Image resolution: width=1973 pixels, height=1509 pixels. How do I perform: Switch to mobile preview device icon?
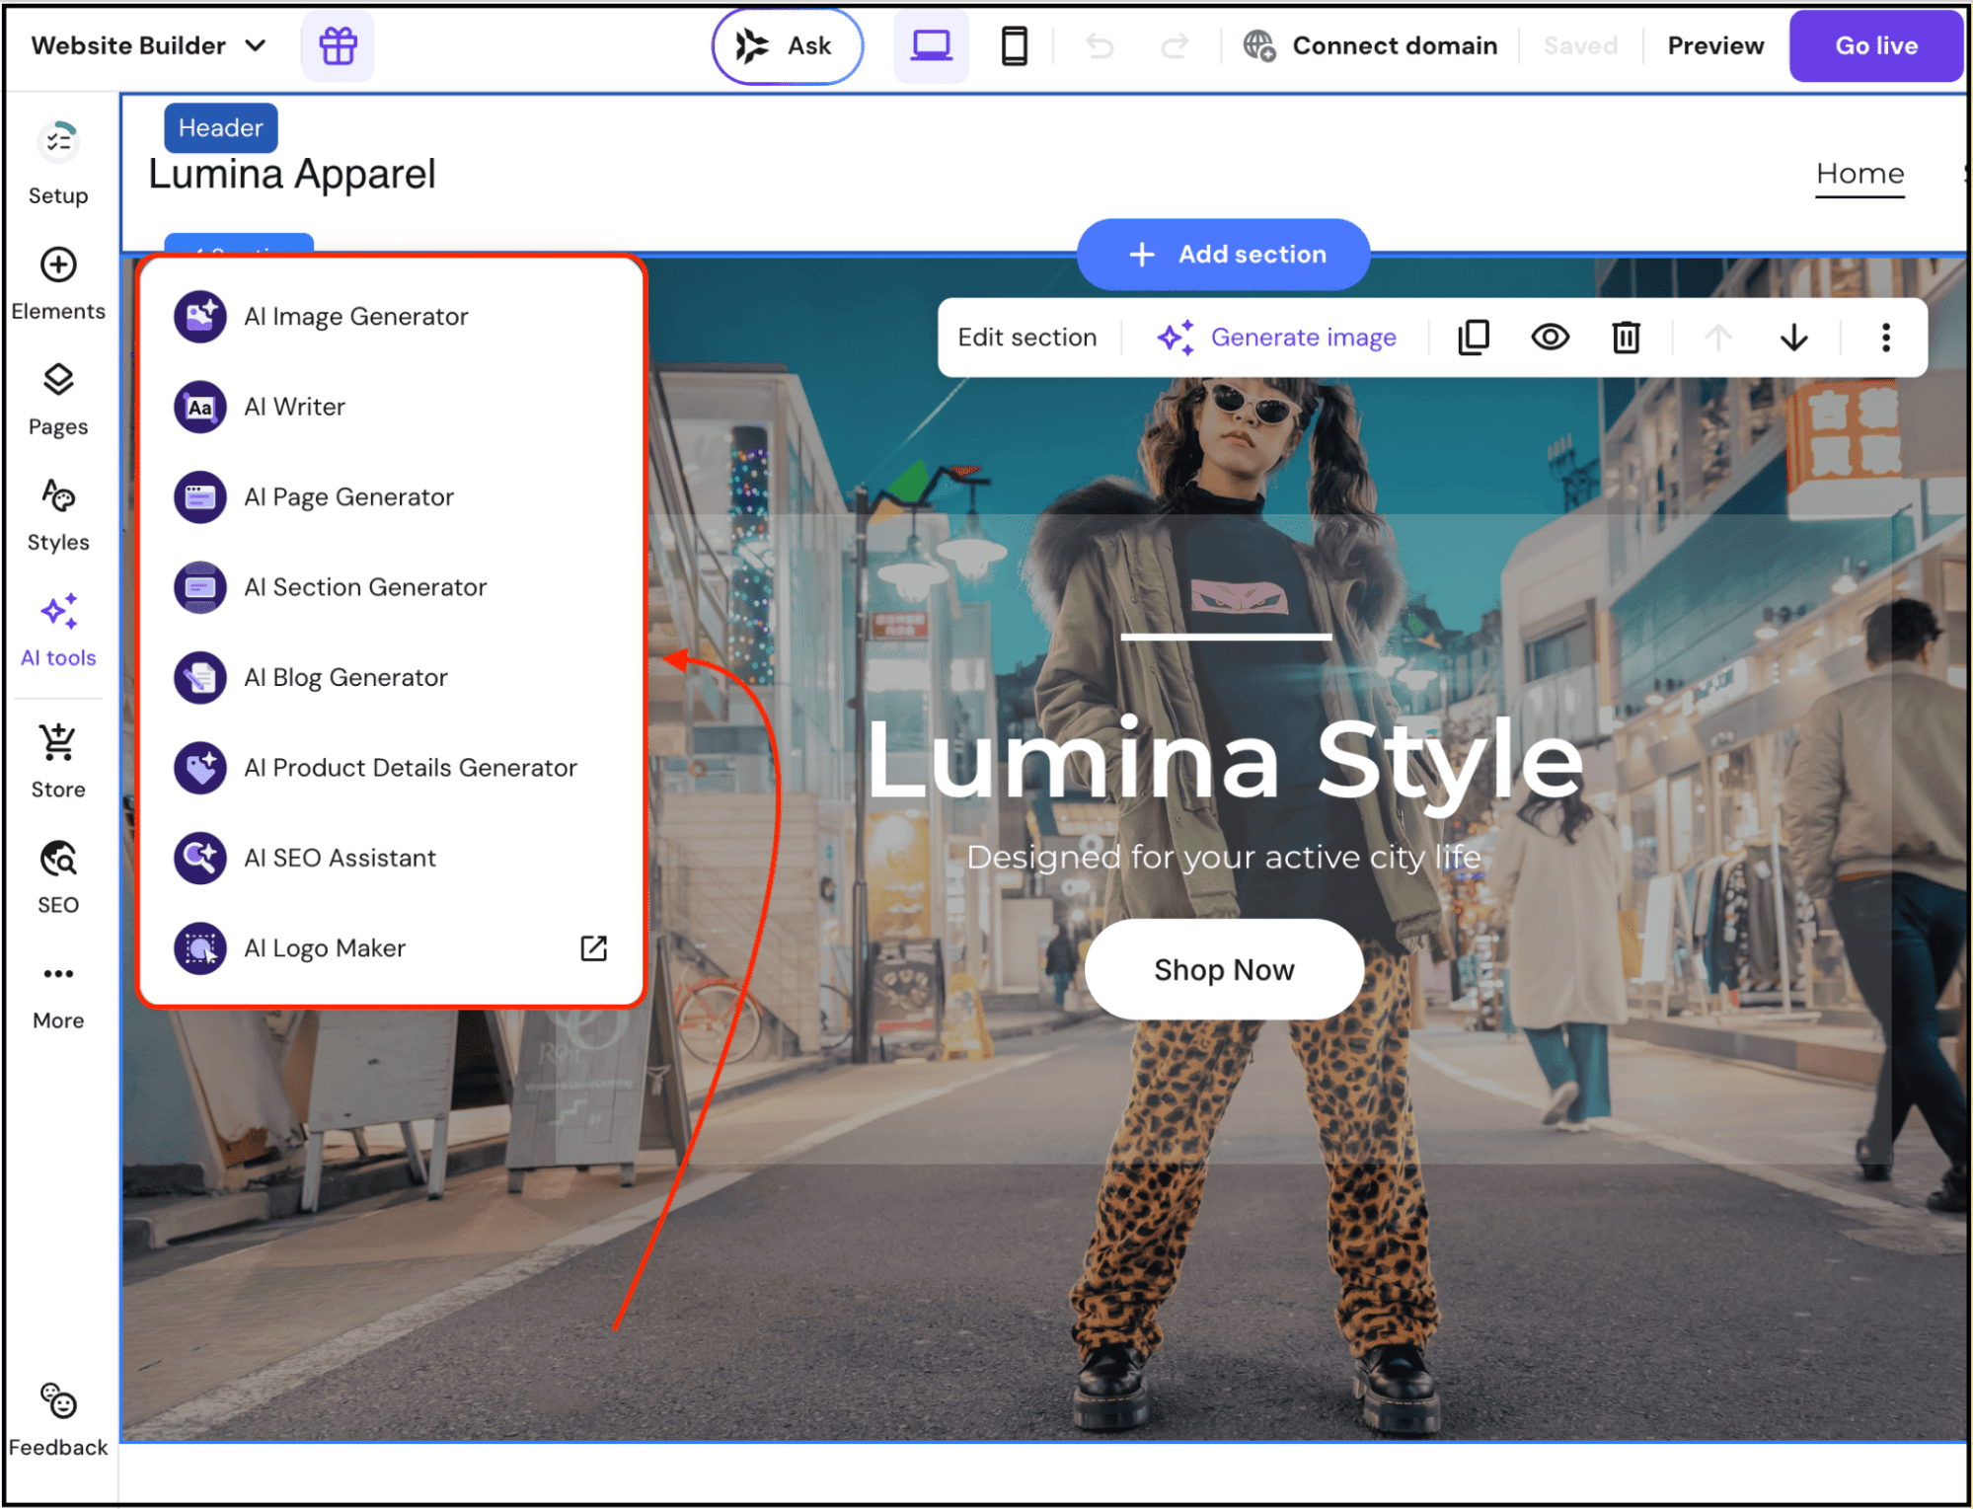point(1014,45)
